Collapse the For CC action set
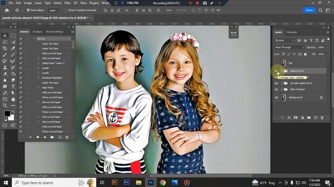 point(34,38)
